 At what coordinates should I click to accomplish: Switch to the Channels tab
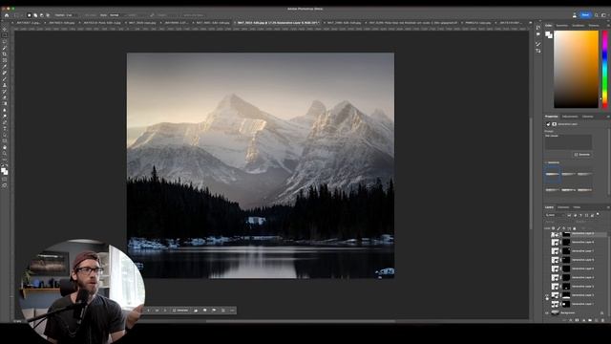[563, 207]
